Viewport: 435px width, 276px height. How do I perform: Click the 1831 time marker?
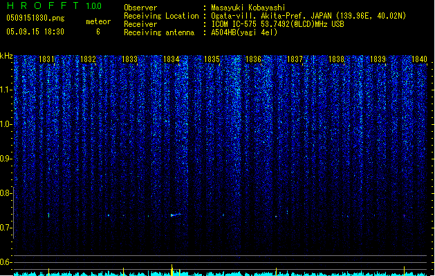46,59
